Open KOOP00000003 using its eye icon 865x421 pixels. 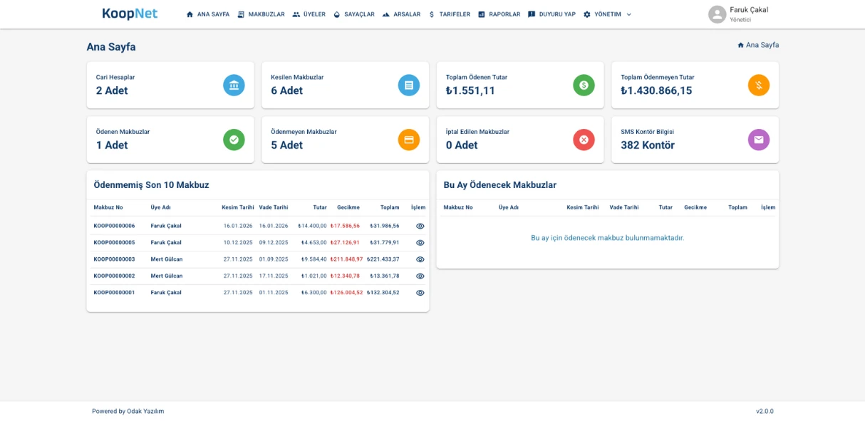coord(420,259)
